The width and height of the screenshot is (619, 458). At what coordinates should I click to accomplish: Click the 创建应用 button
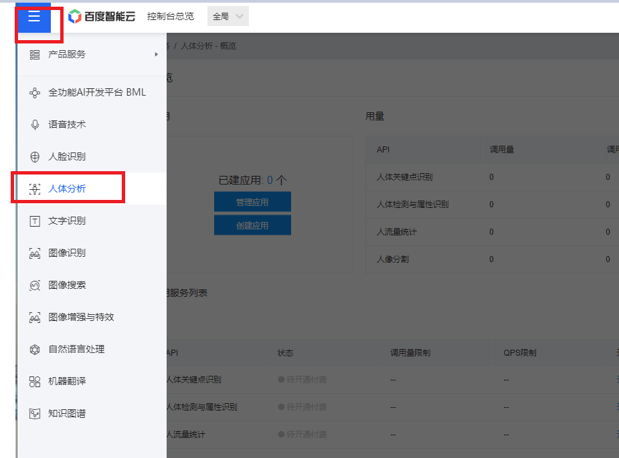(253, 225)
